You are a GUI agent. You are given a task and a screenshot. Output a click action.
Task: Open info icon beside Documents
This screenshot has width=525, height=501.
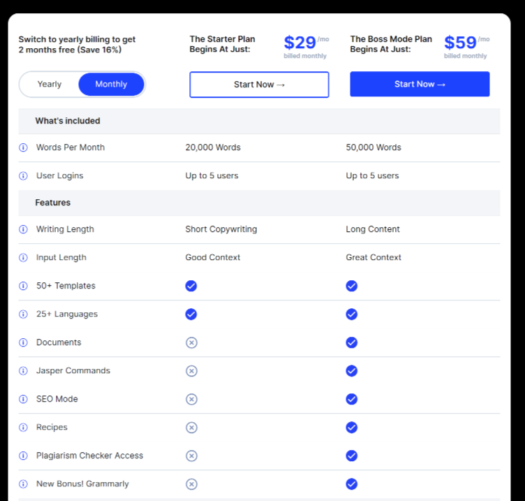tap(23, 342)
